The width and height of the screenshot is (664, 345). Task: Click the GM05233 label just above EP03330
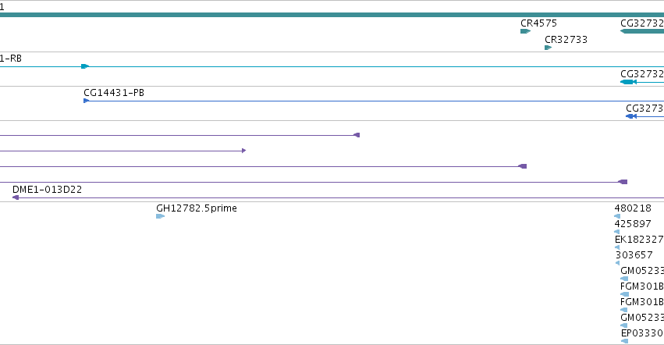pyautogui.click(x=642, y=318)
